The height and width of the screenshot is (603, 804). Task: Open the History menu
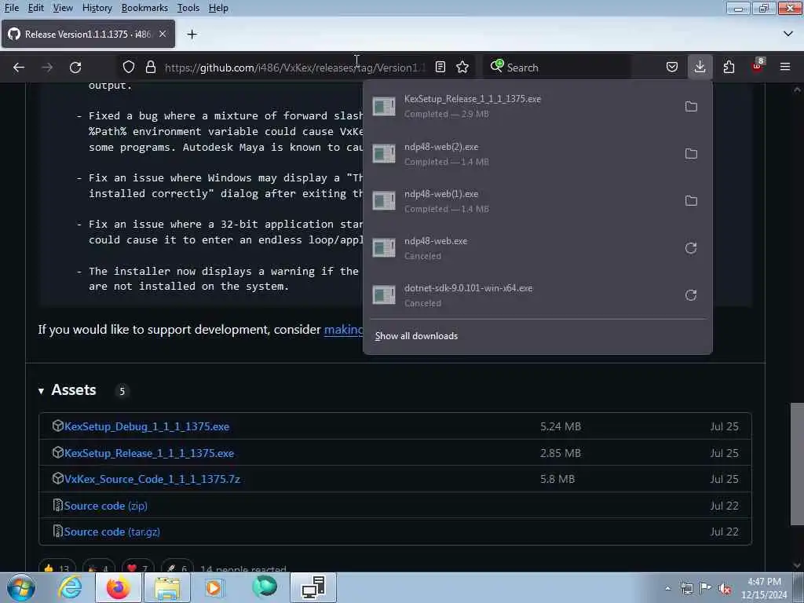click(x=97, y=8)
